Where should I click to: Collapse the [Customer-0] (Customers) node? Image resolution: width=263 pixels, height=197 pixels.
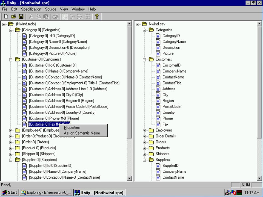11,60
